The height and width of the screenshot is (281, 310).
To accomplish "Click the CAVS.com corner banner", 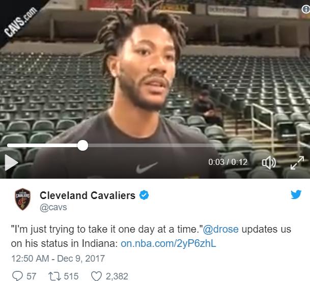I will click(x=19, y=21).
